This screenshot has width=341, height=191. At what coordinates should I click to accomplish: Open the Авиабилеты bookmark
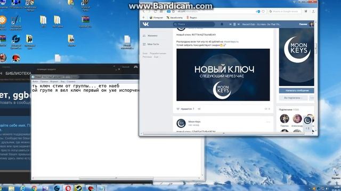174,18
